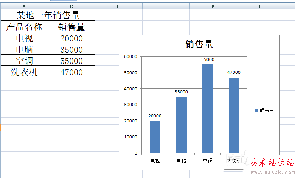Select column D header
Image resolution: width=295 pixels, height=178 pixels.
tap(166, 6)
